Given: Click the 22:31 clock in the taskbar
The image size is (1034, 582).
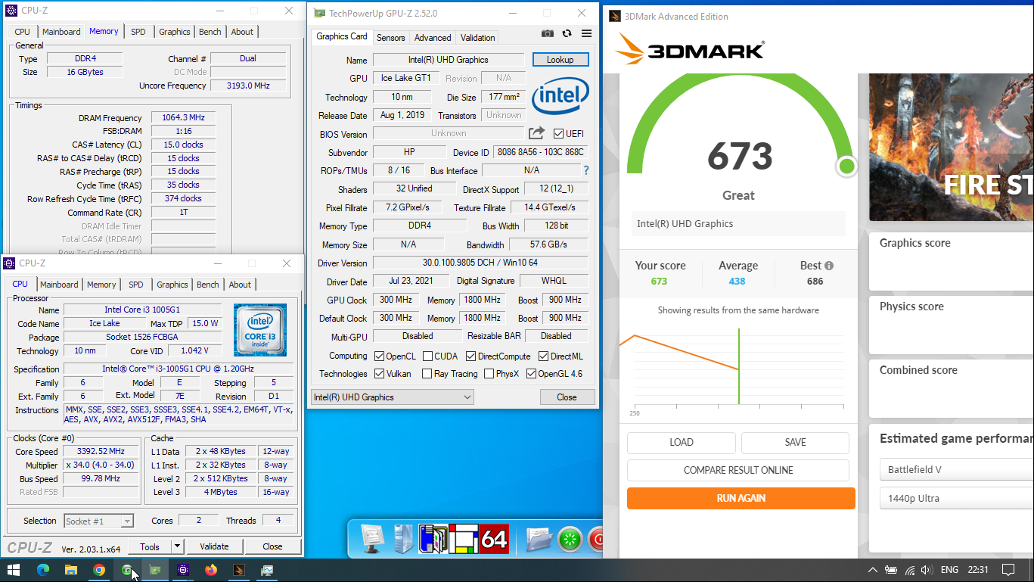Looking at the screenshot, I should point(978,570).
